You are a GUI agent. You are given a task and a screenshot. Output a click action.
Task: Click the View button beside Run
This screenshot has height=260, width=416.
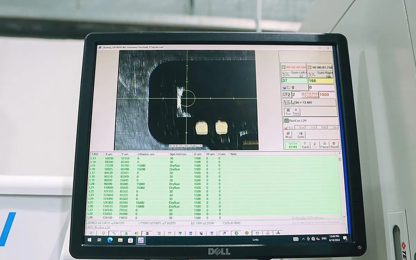(296, 112)
